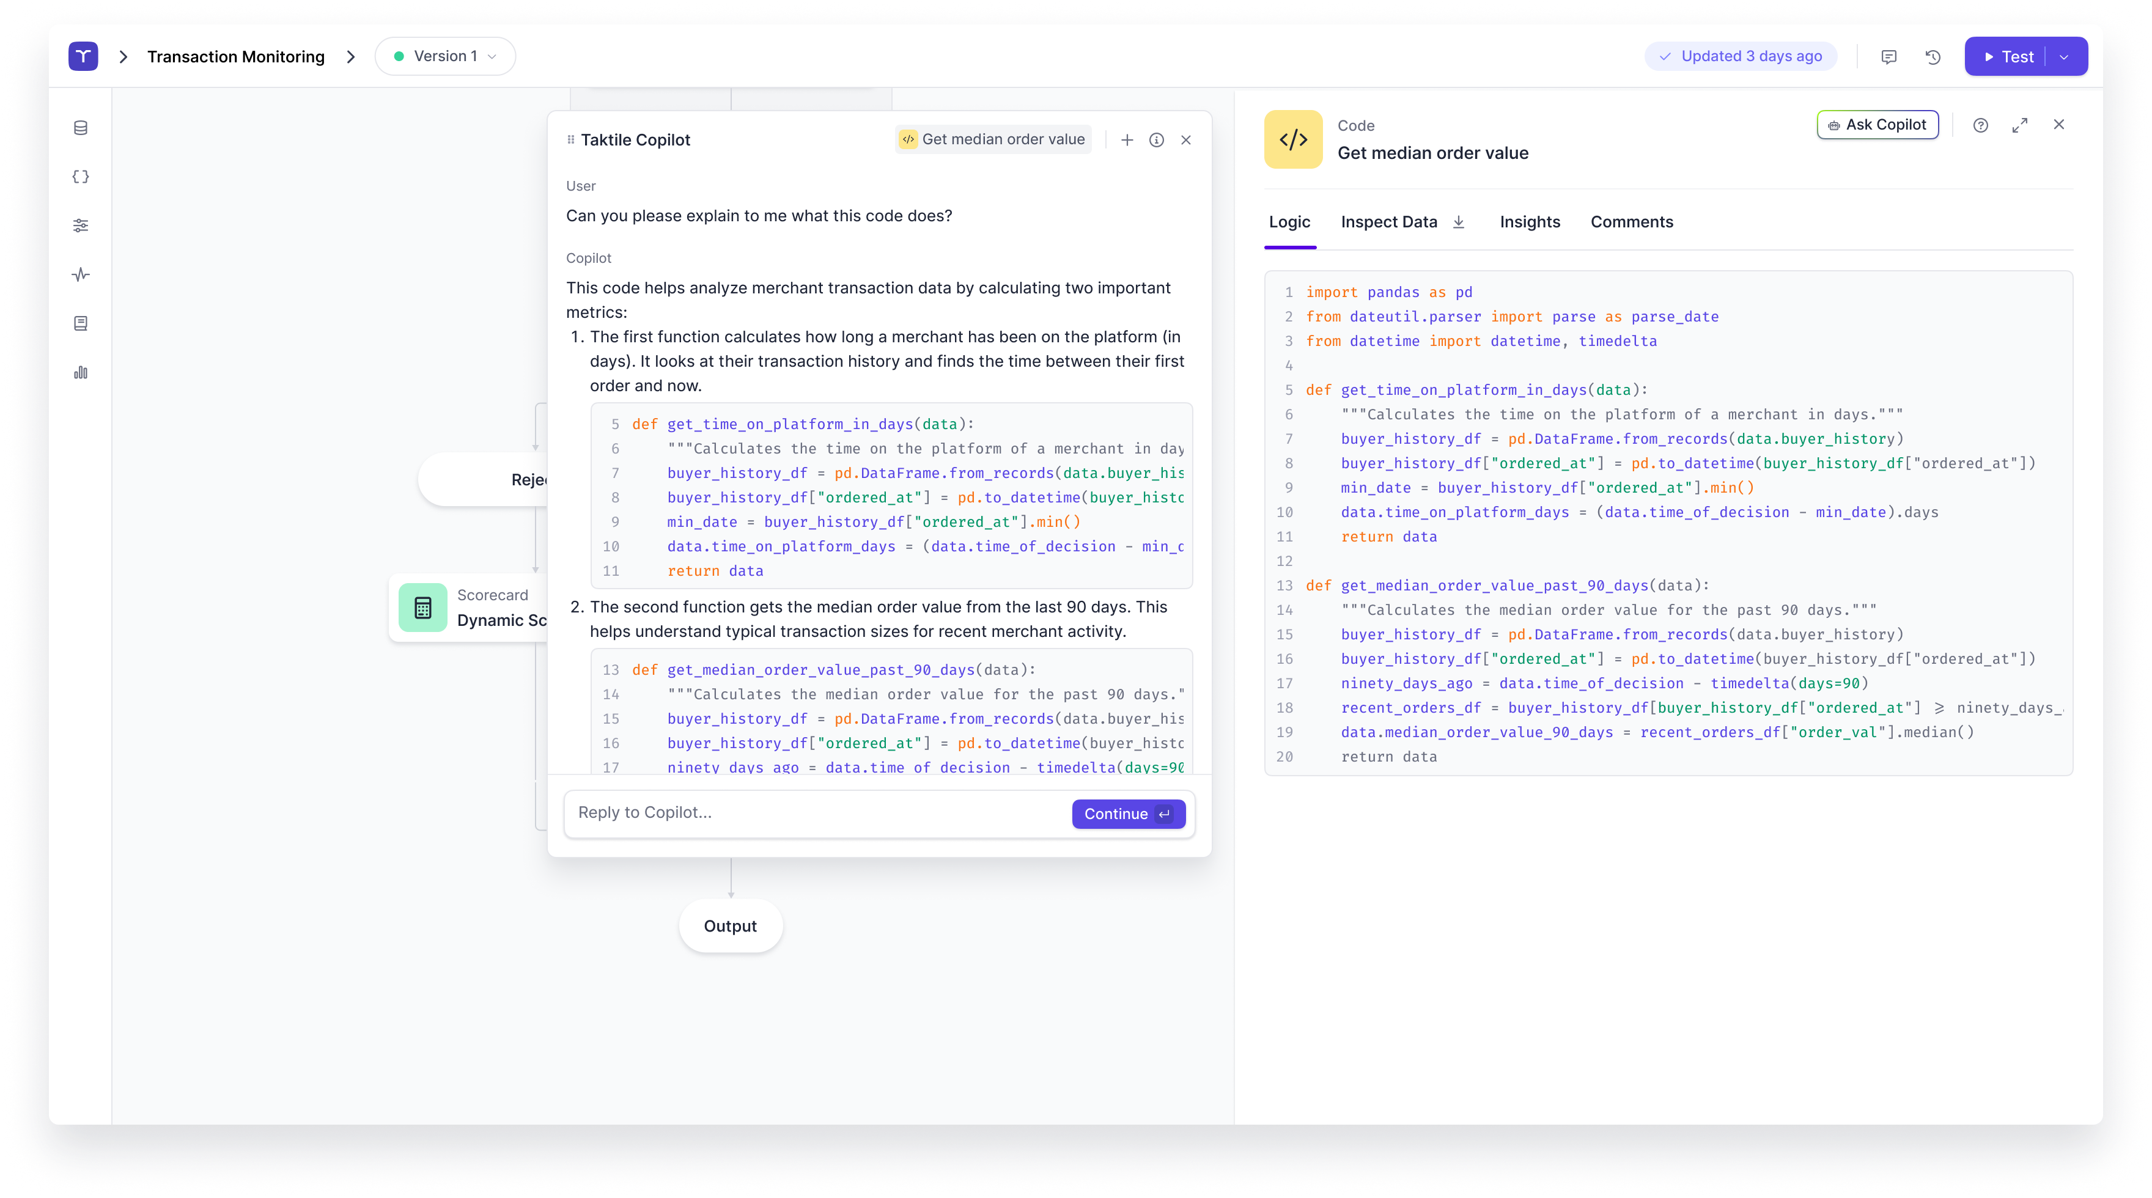Open the Version 1 dropdown
Screen dimensions: 2152x1198
(445, 56)
